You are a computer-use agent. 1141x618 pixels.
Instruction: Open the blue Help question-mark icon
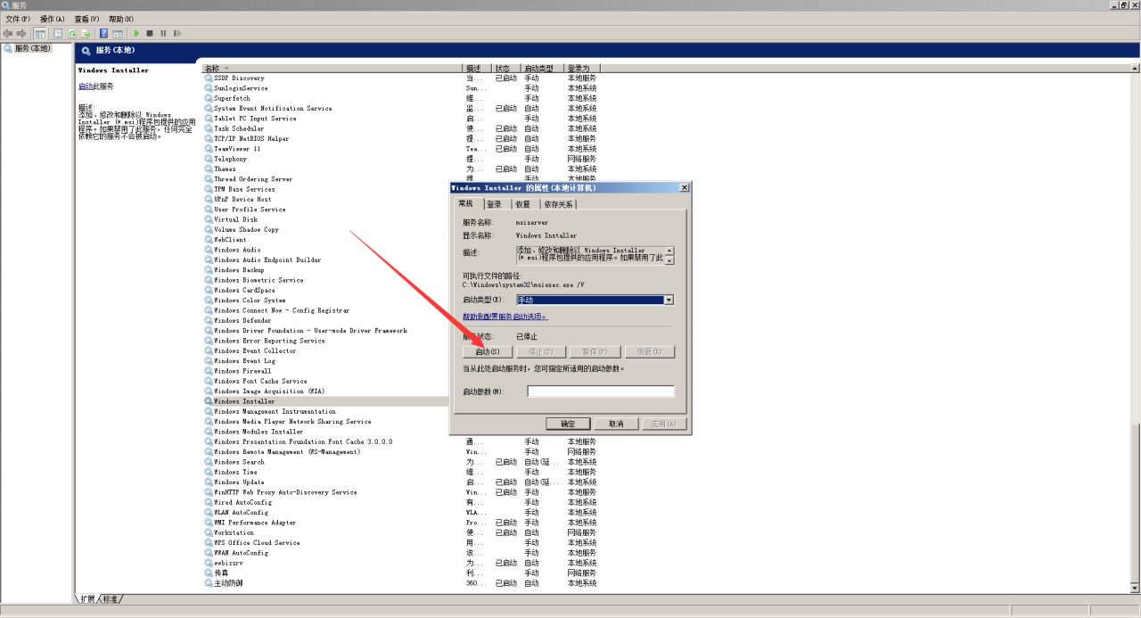pyautogui.click(x=104, y=33)
